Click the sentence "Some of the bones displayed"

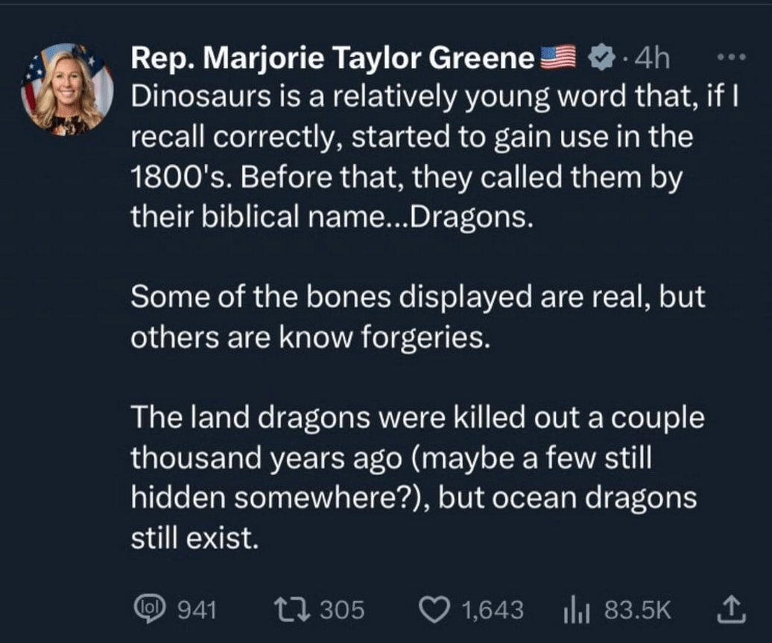(x=417, y=297)
